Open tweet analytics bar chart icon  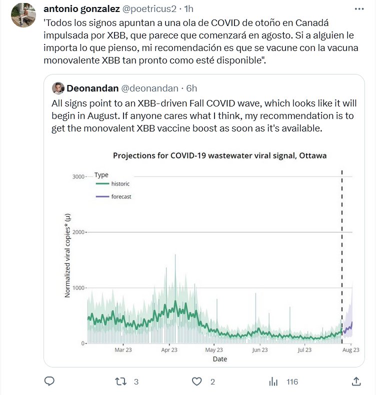pos(273,381)
